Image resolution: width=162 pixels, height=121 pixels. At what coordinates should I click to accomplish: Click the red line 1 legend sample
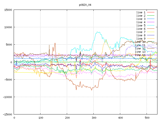tap(151, 12)
